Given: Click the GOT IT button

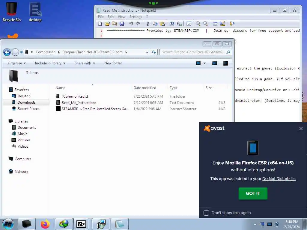Looking at the screenshot, I should click(253, 193).
